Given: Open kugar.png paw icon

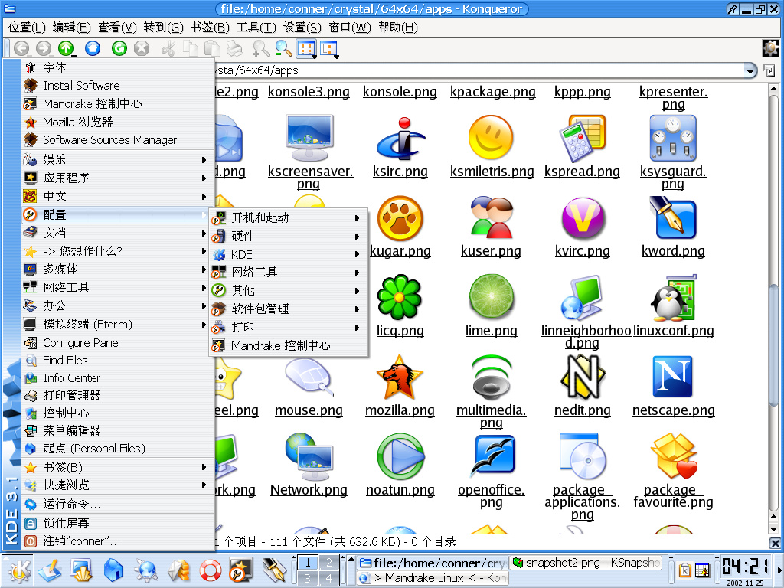Looking at the screenshot, I should [400, 218].
